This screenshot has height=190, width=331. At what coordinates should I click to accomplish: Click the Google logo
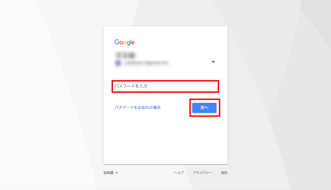[124, 42]
